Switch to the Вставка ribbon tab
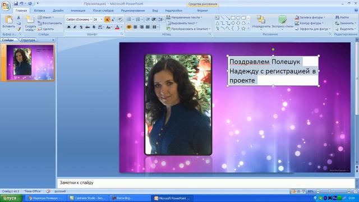 [x=39, y=11]
